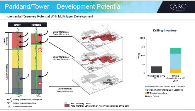Click the Development Pending ECR Locations legend text
195x111 pixels.
click(x=165, y=90)
